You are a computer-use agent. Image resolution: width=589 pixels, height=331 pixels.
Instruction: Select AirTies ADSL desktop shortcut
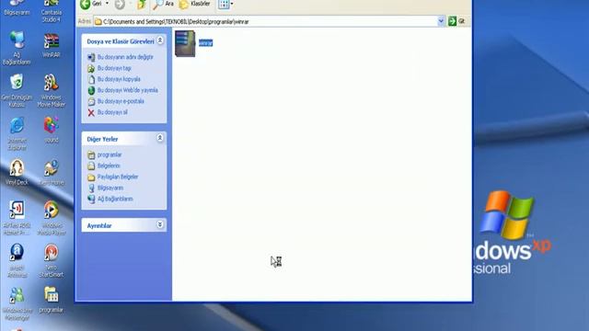[17, 217]
